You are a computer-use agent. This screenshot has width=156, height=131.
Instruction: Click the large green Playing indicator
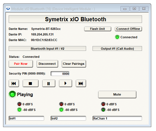pos(12,94)
